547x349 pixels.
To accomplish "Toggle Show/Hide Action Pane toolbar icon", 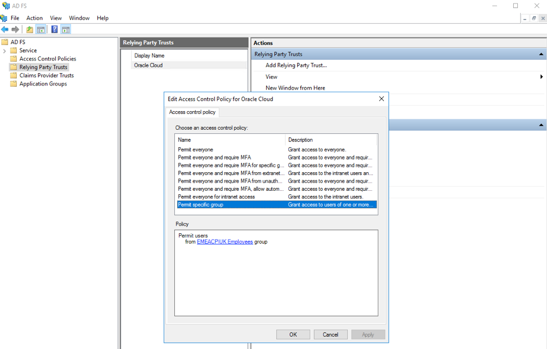I will [x=66, y=30].
